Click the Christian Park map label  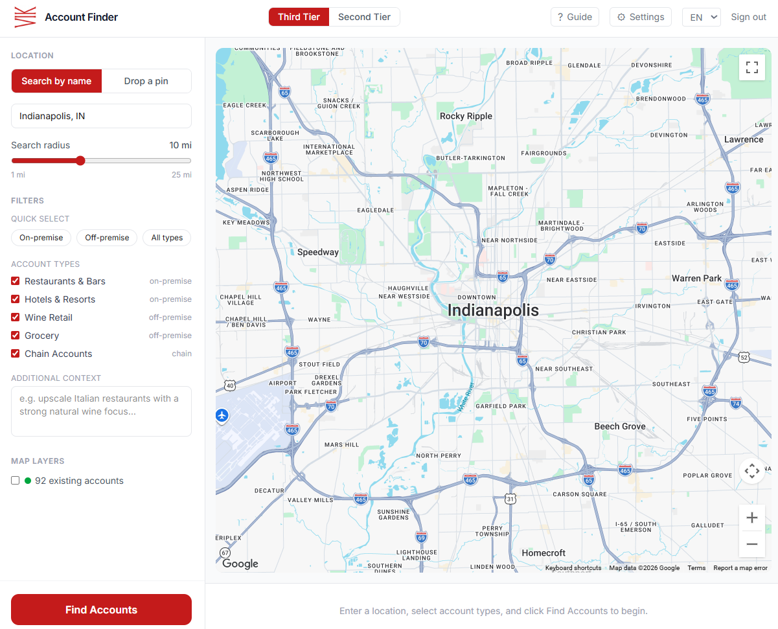pos(599,332)
